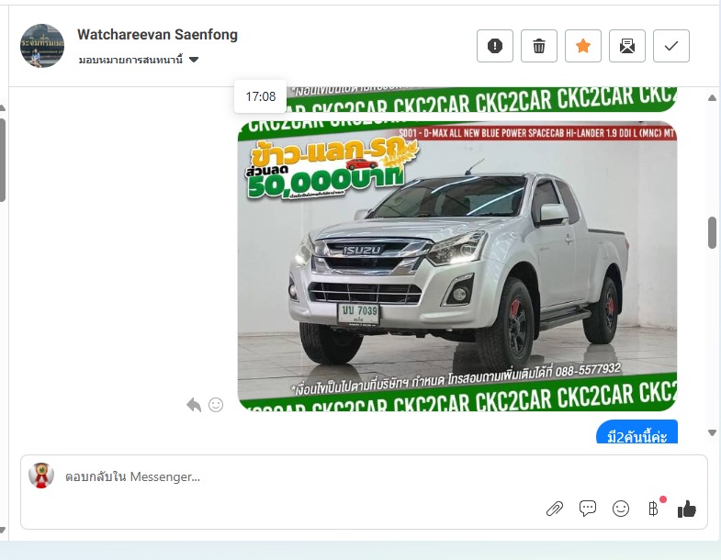Image resolution: width=721 pixels, height=560 pixels.
Task: Click Watchareevan Saenfong profile picture
Action: 42,46
